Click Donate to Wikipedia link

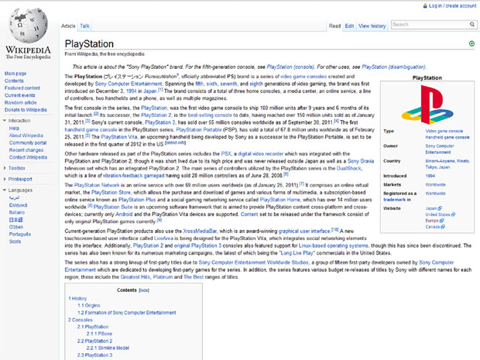(x=26, y=110)
